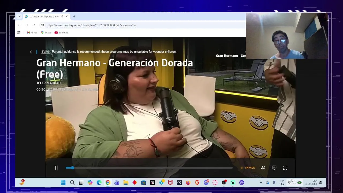
Task: Open the speedometer gauge taskbar app
Action: 179,183
